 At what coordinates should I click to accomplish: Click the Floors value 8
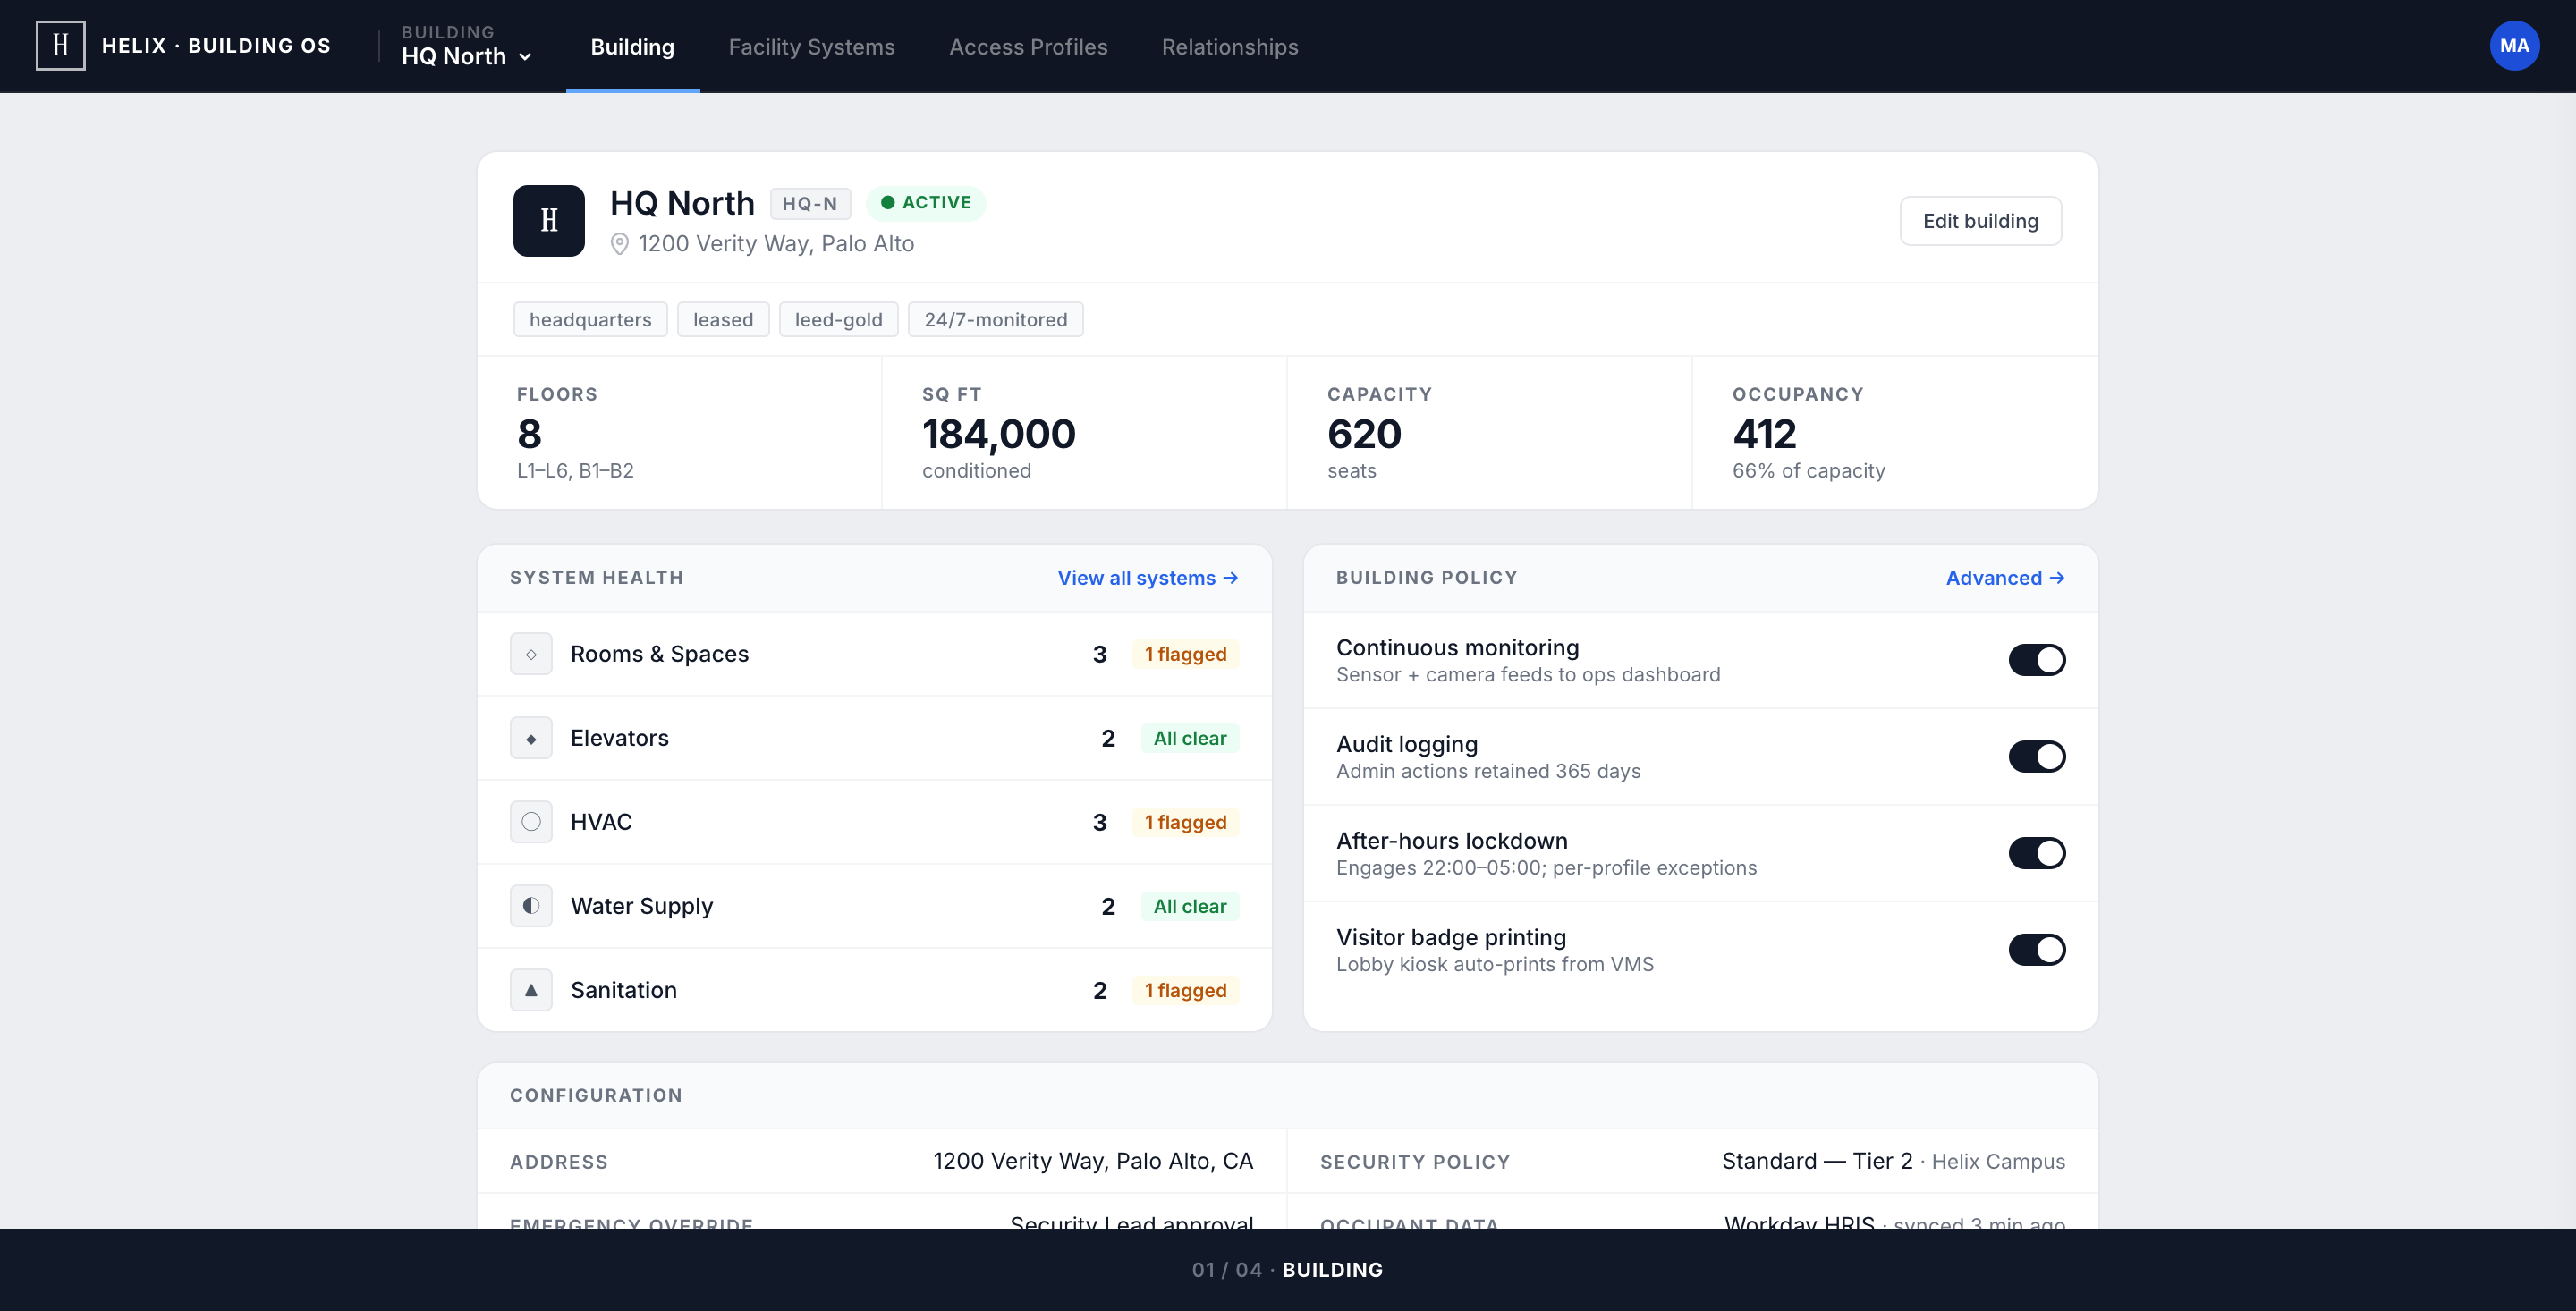tap(529, 434)
